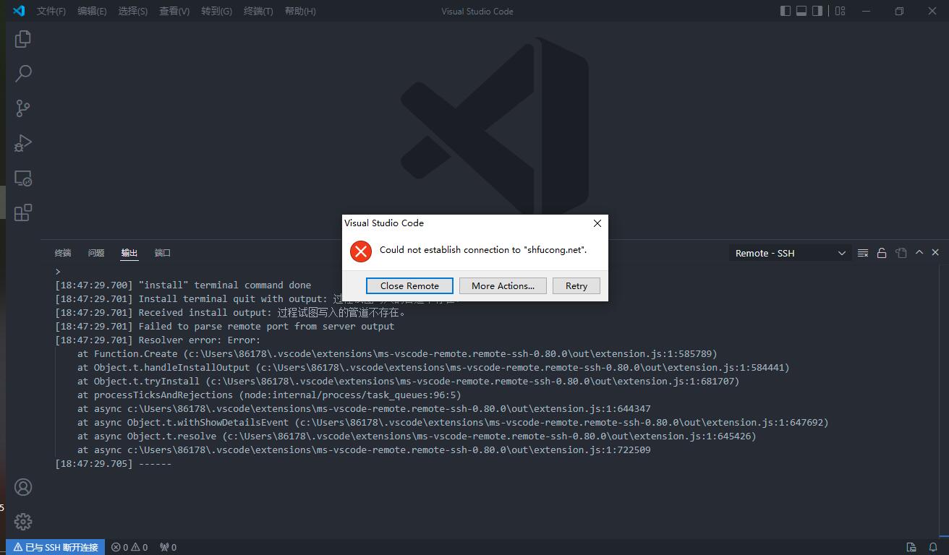
Task: Click the Function.Create stack trace line
Action: 397,353
